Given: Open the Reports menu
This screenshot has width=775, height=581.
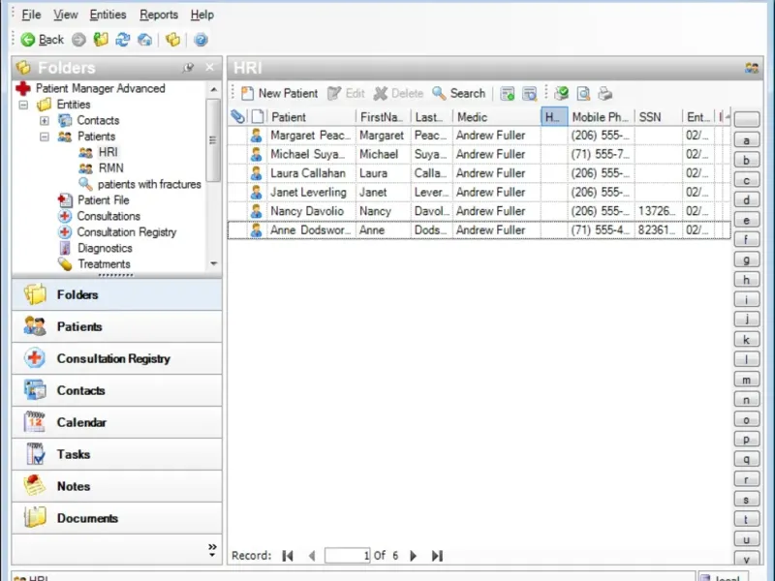Looking at the screenshot, I should click(x=158, y=15).
